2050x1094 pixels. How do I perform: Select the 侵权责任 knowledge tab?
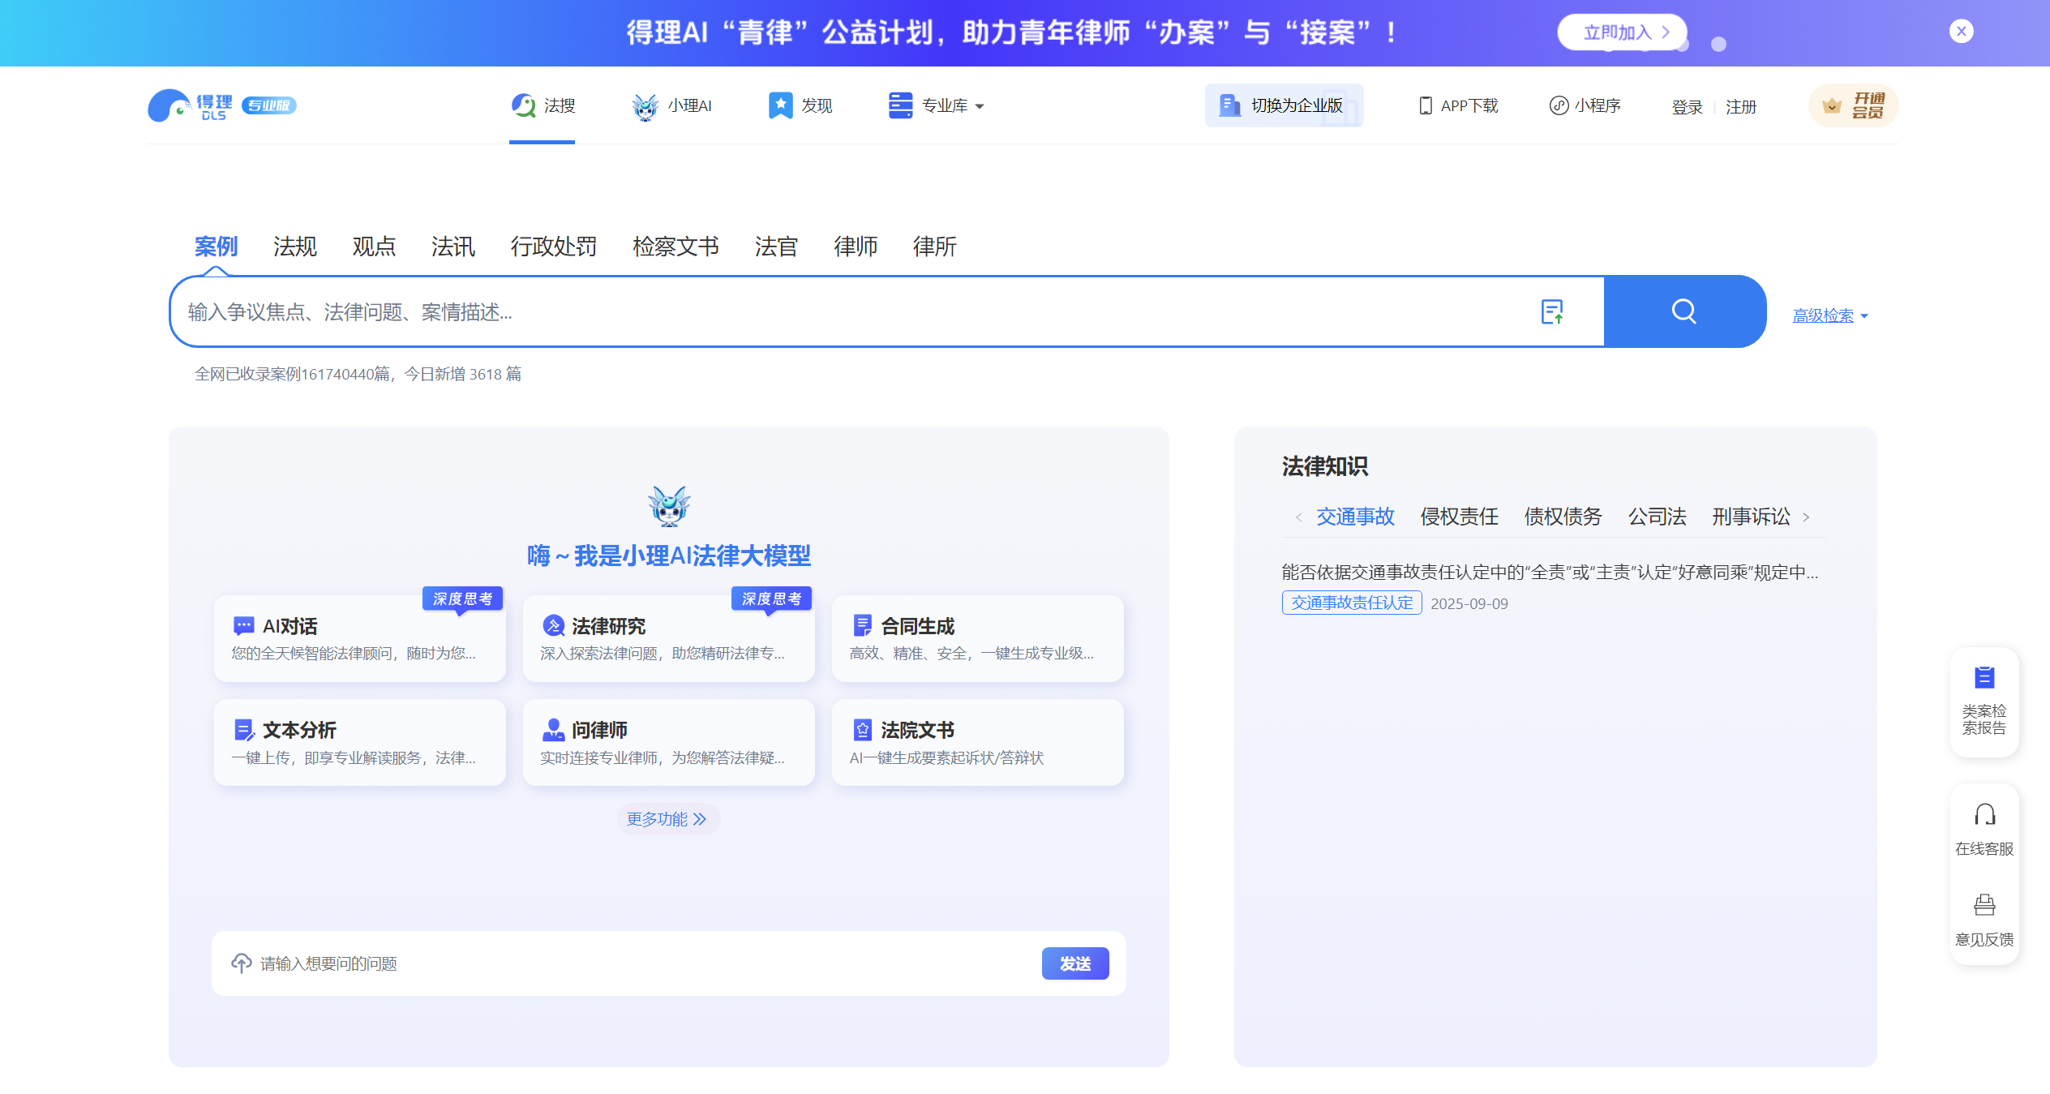click(1459, 517)
